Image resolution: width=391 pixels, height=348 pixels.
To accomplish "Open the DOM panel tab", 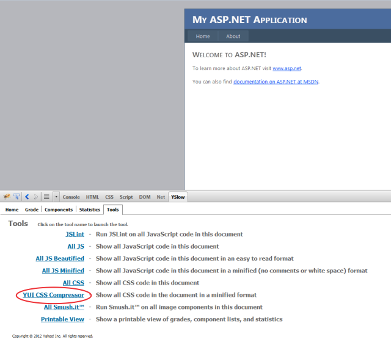I will pos(145,197).
